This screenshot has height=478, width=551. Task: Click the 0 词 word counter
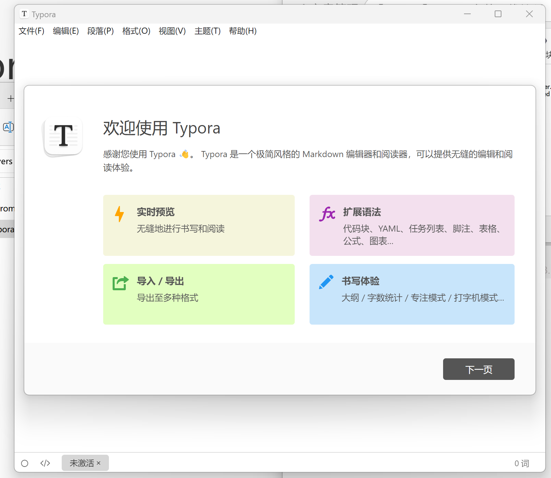[x=522, y=463]
